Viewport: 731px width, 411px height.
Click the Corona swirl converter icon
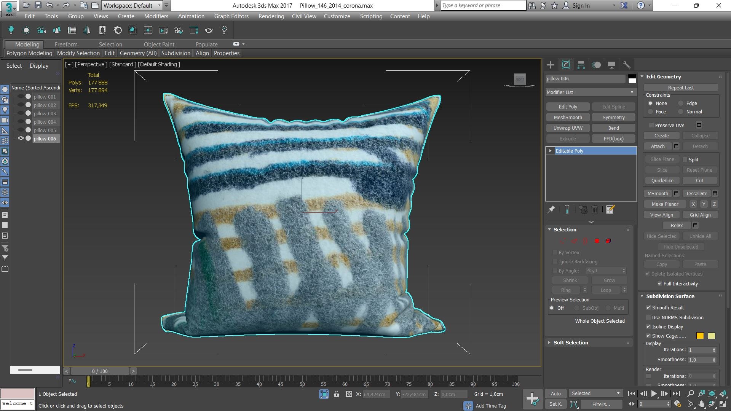(x=118, y=30)
